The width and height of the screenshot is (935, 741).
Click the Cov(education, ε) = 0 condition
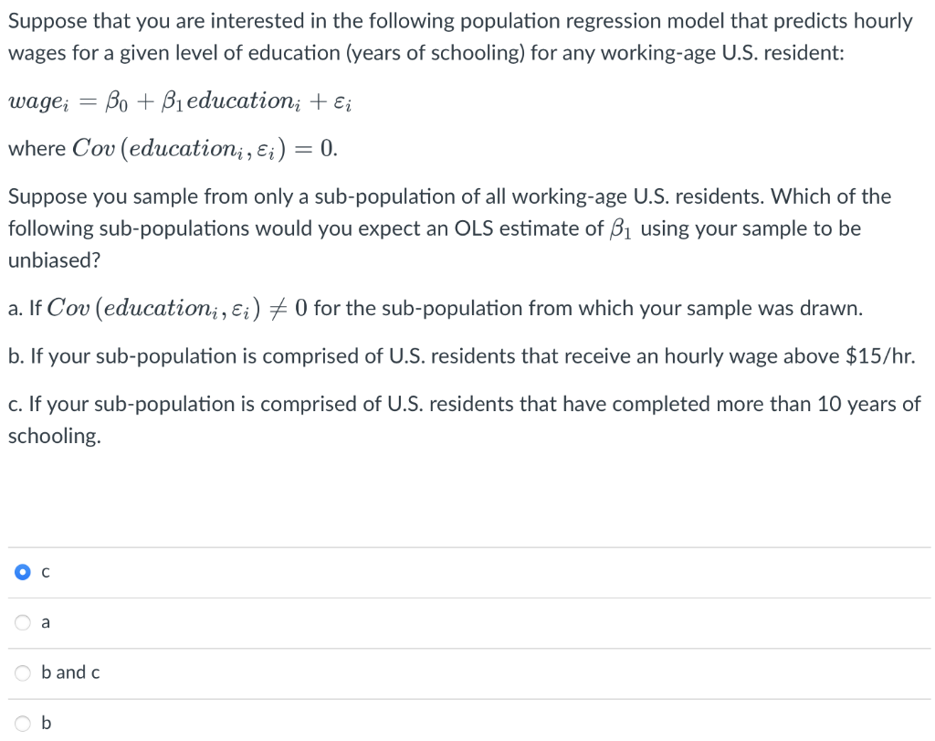point(205,149)
